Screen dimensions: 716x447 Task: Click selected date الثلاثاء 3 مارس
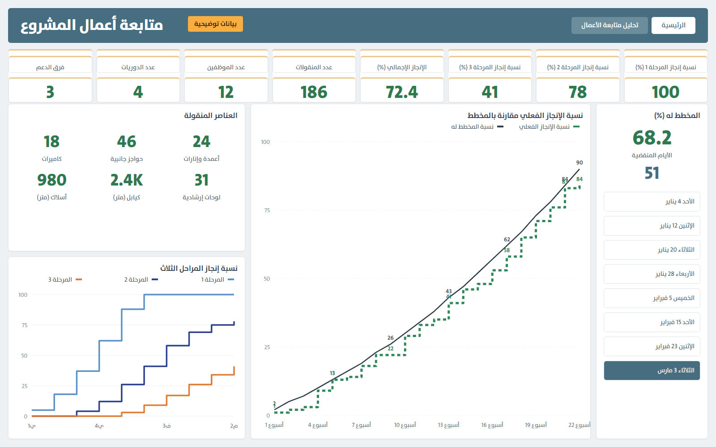click(x=652, y=371)
